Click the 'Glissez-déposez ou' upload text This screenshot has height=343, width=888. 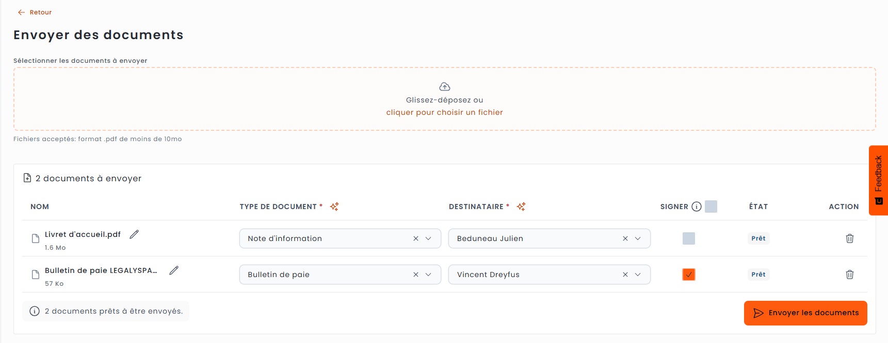(444, 100)
